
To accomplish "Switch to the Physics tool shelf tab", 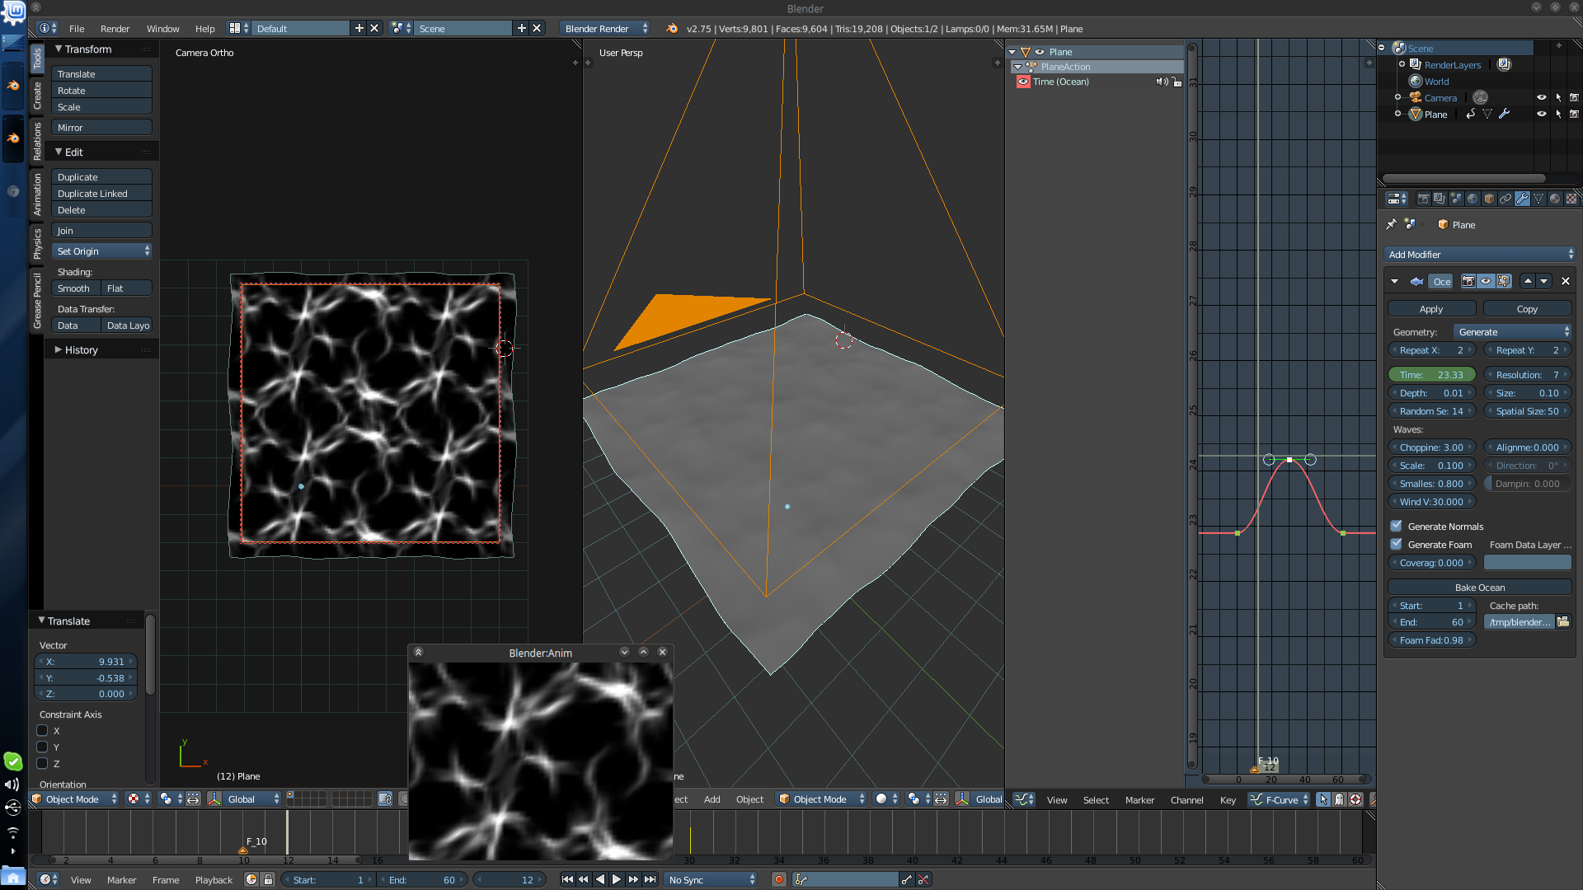I will tap(37, 244).
